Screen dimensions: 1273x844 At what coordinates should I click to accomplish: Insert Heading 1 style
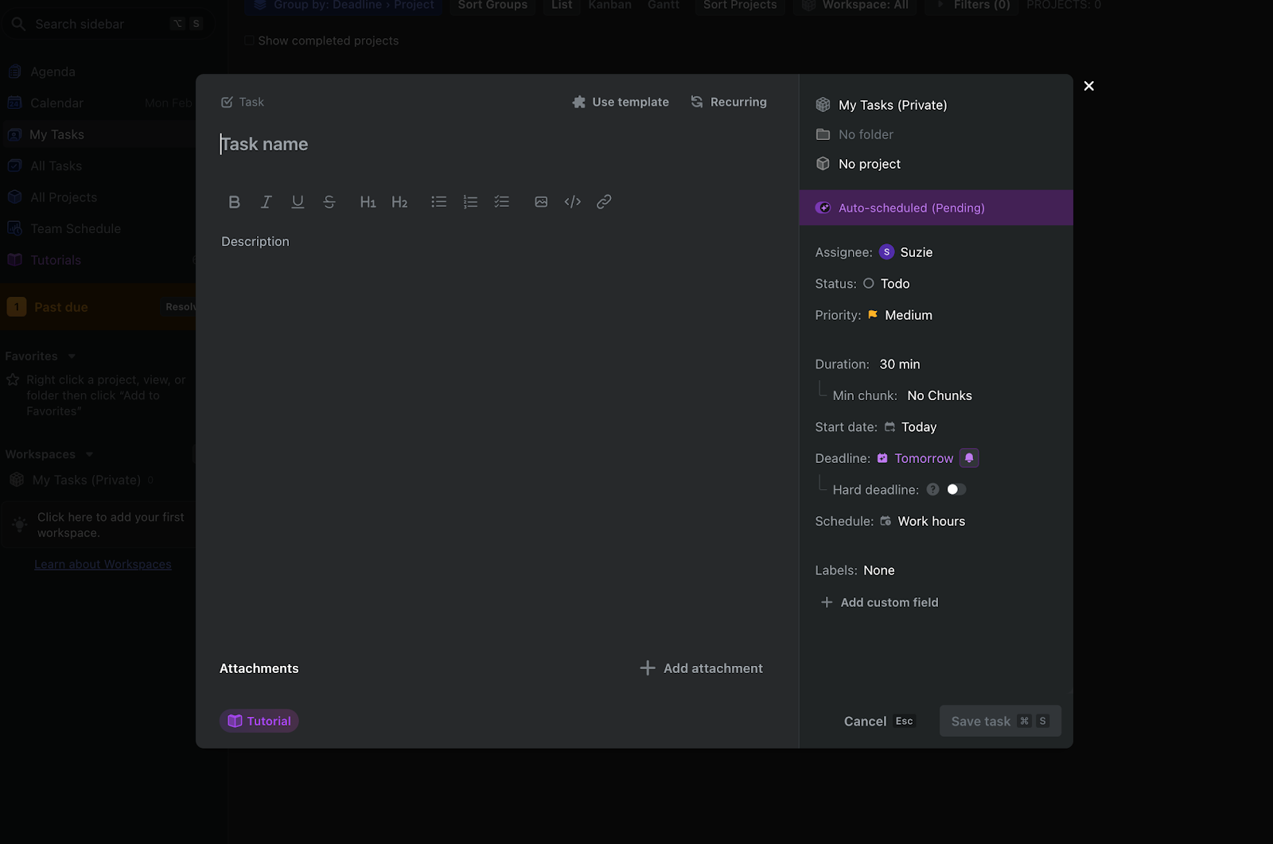point(368,202)
